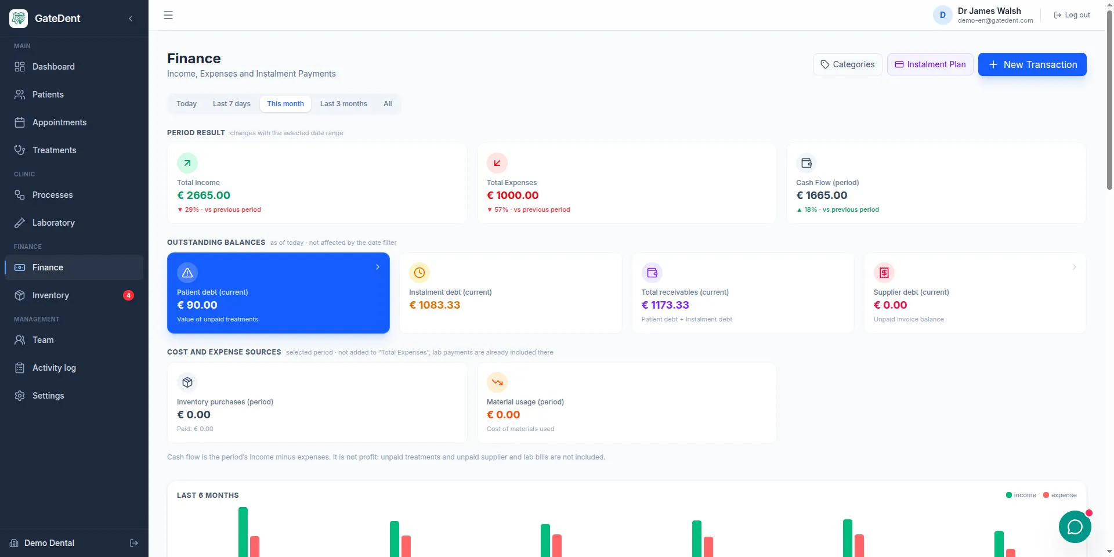Viewport: 1114px width, 557px height.
Task: Select the This month filter
Action: (x=285, y=104)
